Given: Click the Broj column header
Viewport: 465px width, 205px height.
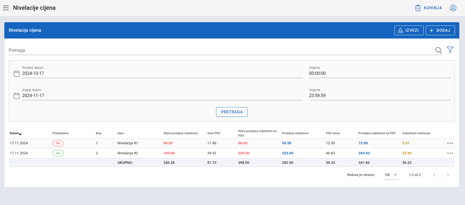Looking at the screenshot, I should click(x=98, y=133).
